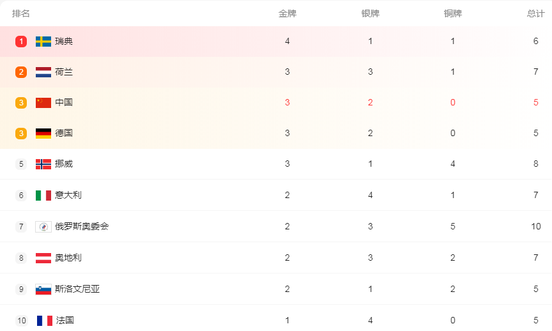Viewport: 552px width, 331px height.
Task: Click the 斯洛文尼亚 country name
Action: [x=77, y=289]
